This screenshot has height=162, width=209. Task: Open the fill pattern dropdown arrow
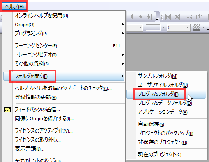coord(204,27)
